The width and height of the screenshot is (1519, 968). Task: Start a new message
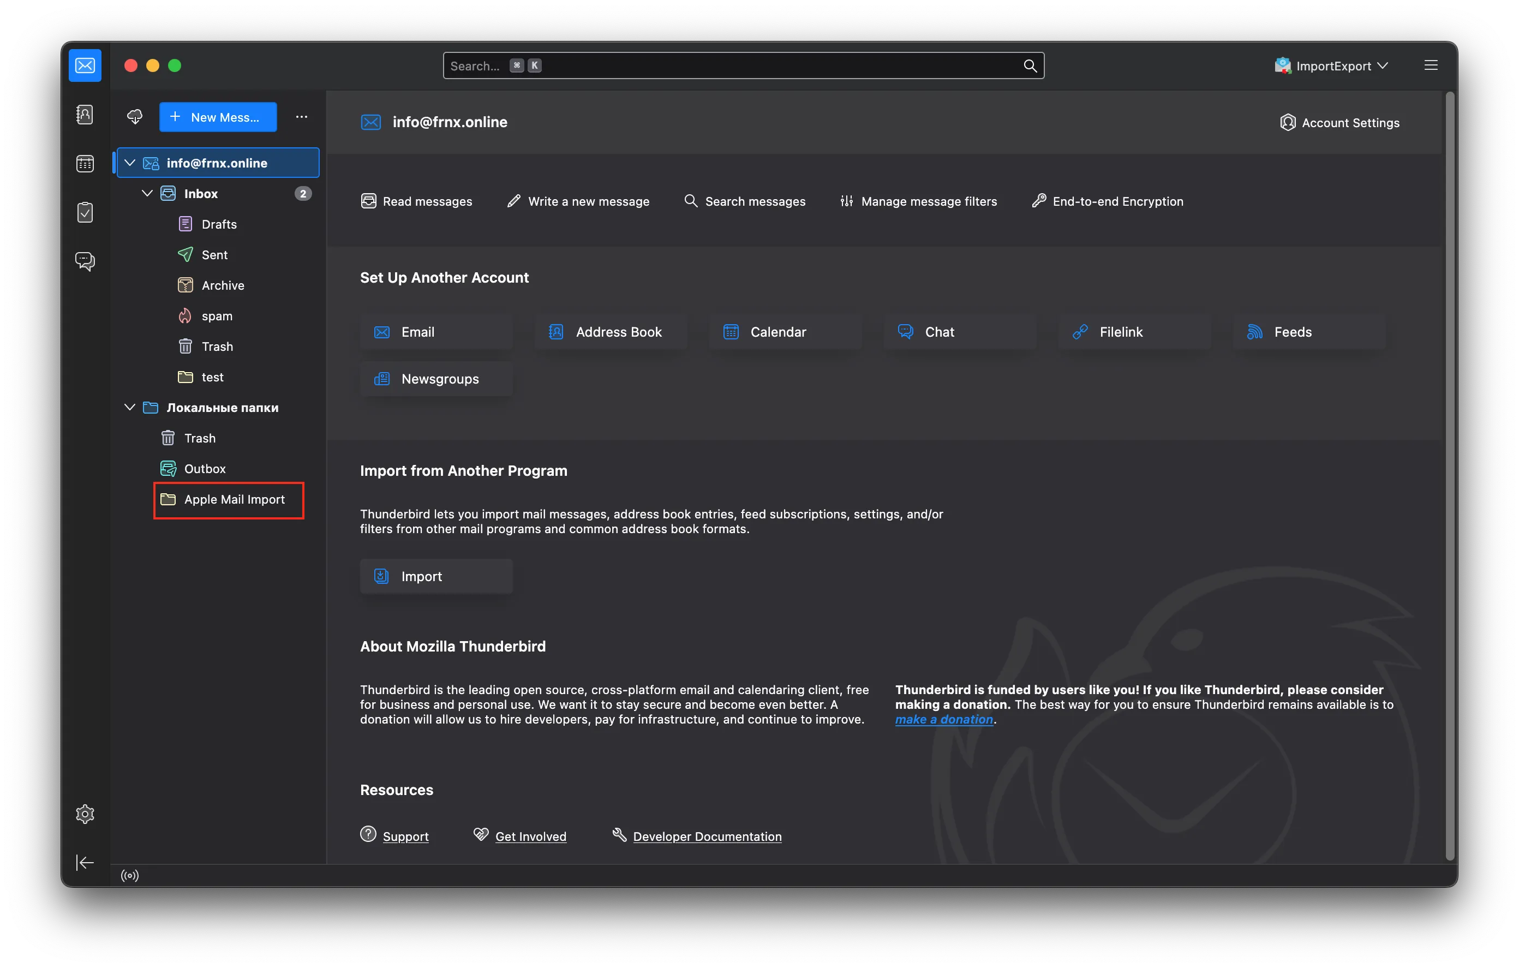click(x=218, y=117)
